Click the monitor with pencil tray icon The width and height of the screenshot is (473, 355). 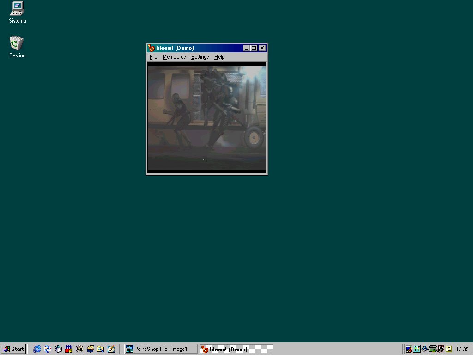click(x=409, y=349)
